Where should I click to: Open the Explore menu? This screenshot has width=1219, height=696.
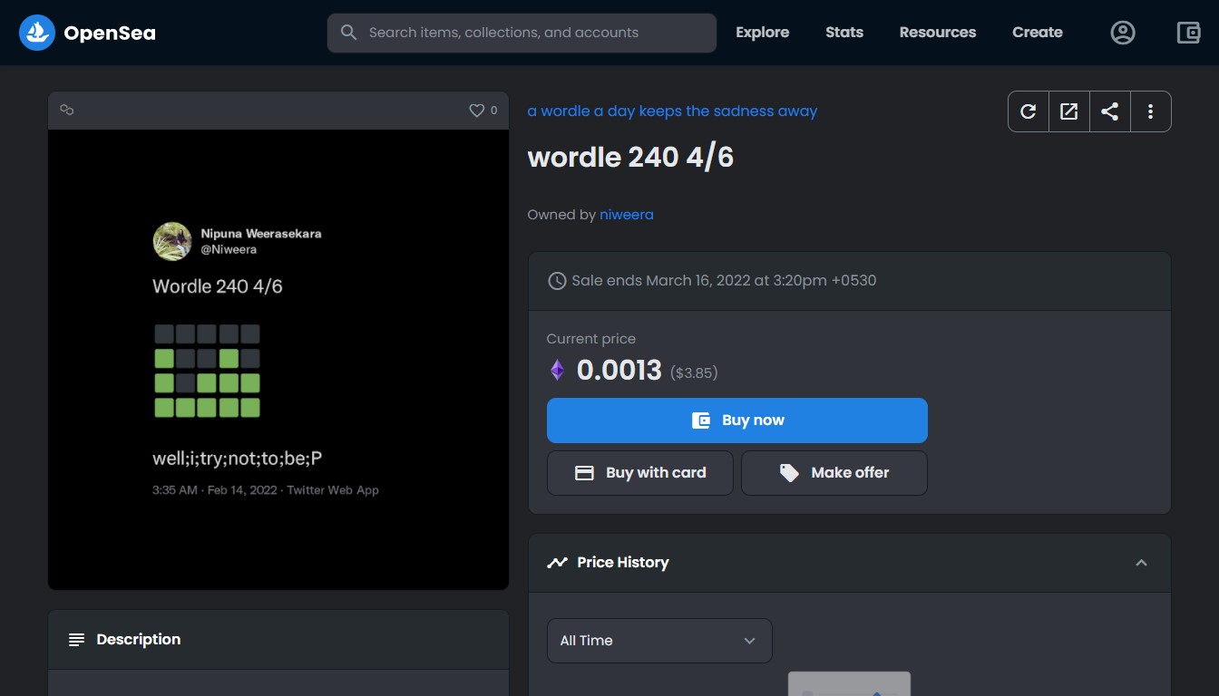tap(762, 33)
